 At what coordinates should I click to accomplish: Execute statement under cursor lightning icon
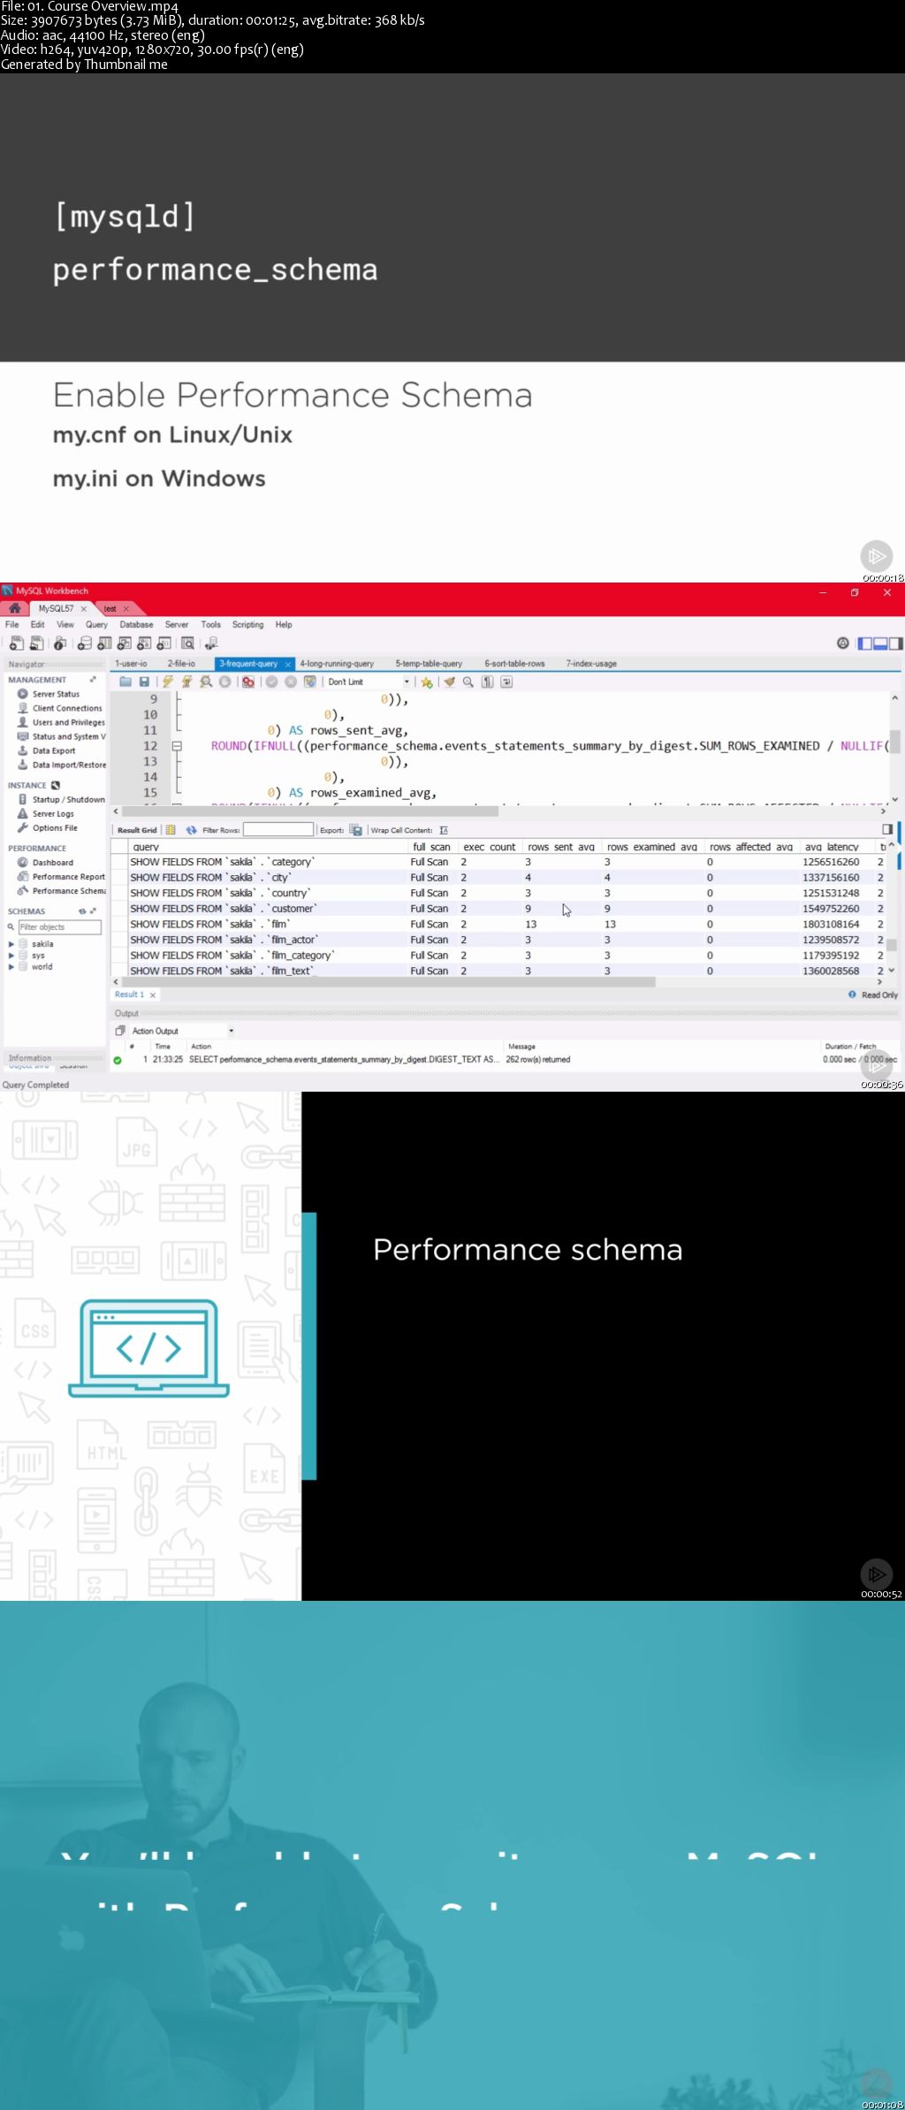pos(186,682)
